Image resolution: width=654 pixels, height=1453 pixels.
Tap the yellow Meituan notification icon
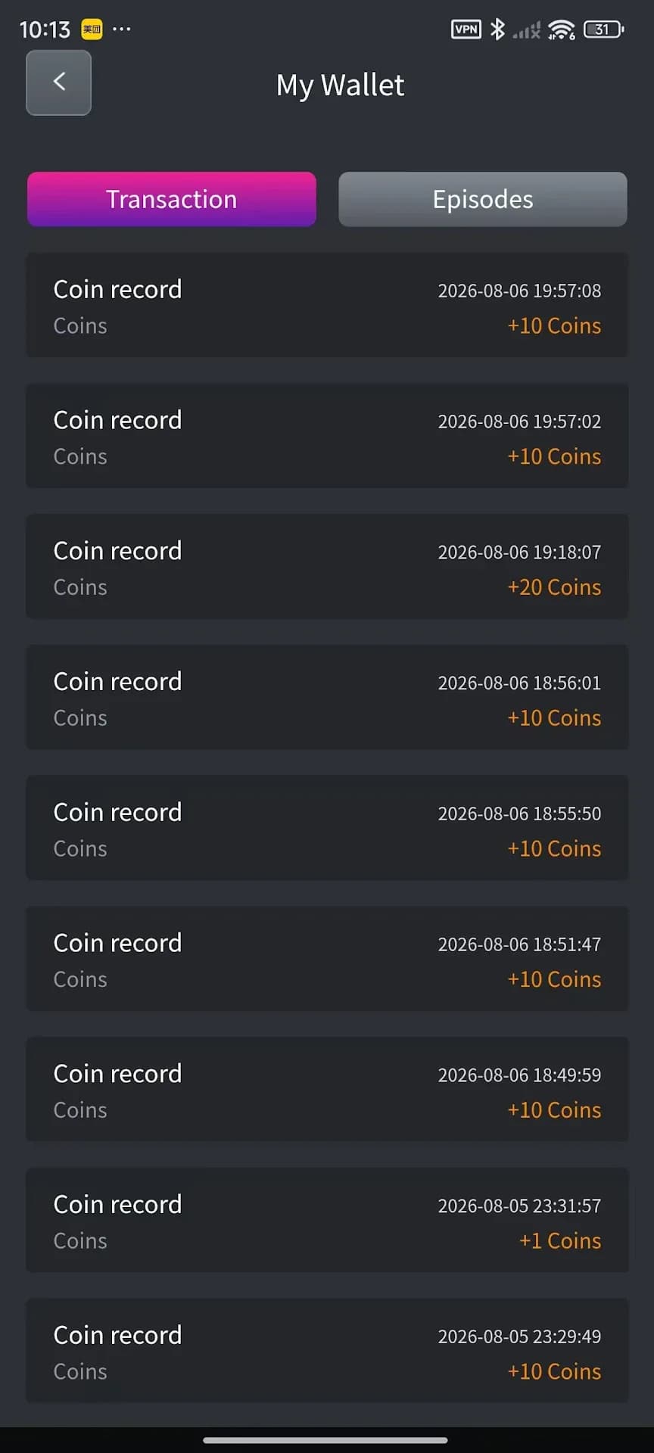(92, 30)
